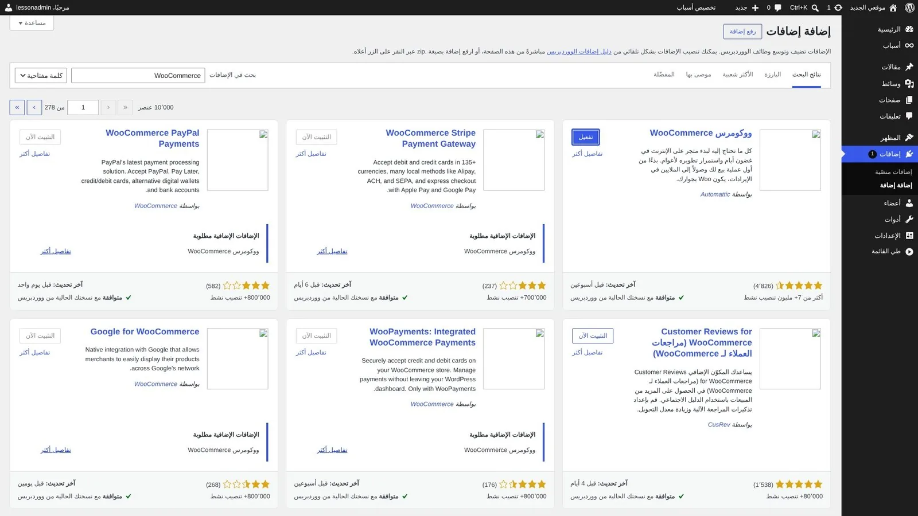This screenshot has height=516, width=918.
Task: Collapse the menu with طي القائمة
Action: (x=893, y=252)
